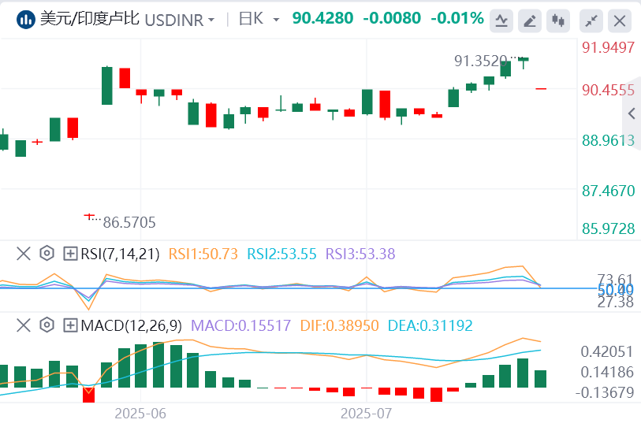Open RSI indicator settings hexagon

(47, 254)
